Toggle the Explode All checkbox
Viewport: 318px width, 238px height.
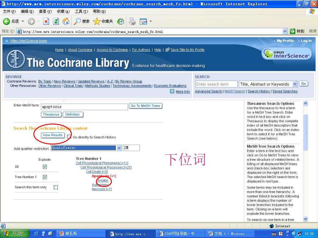45,167
